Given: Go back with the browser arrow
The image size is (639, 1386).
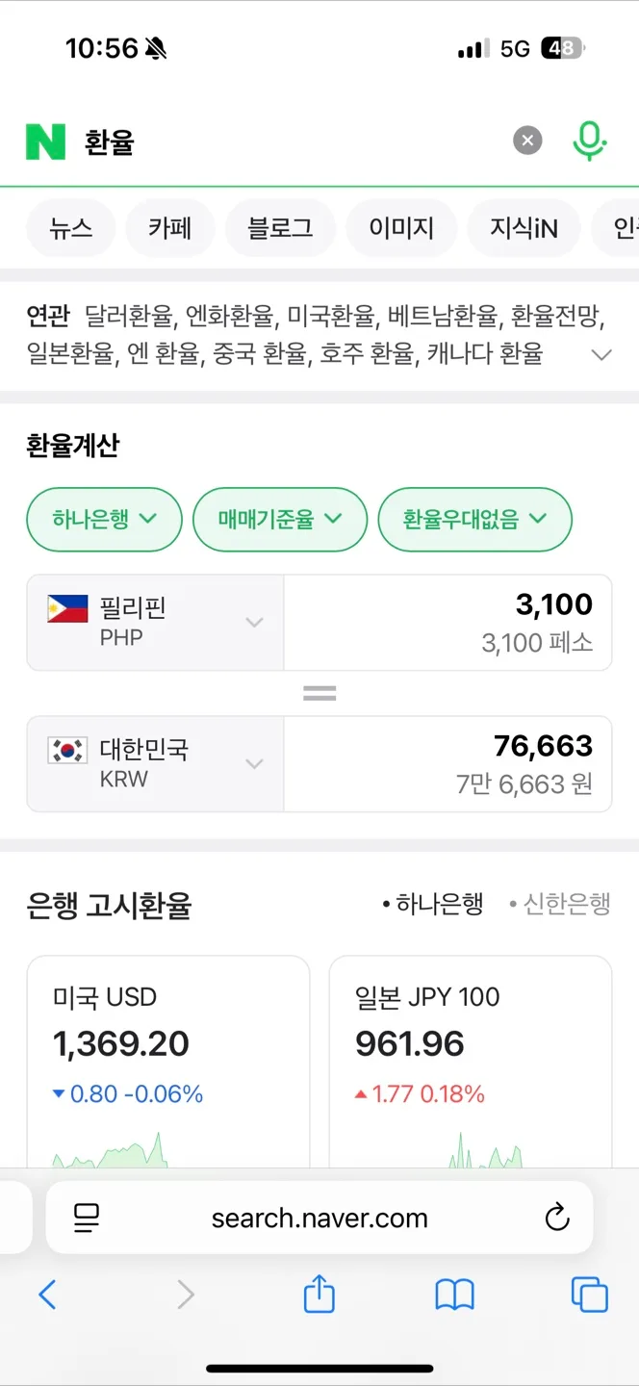Looking at the screenshot, I should (x=47, y=1295).
